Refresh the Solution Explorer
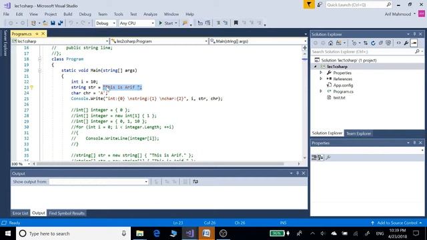427x240 pixels. (373, 43)
